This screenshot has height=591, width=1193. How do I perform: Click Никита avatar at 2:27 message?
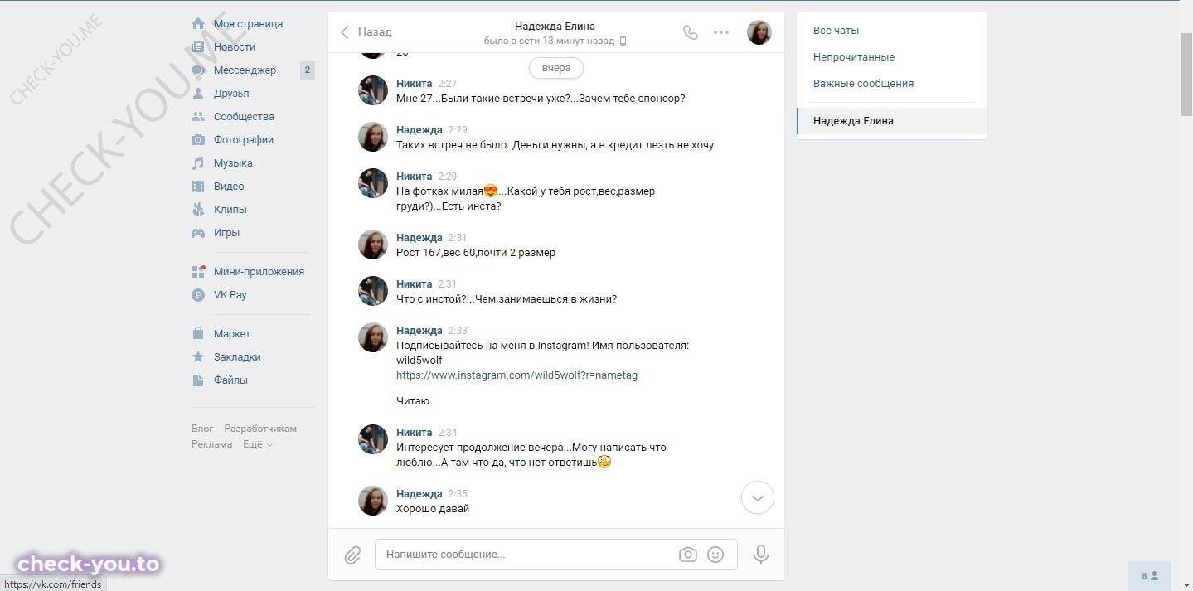pos(373,90)
